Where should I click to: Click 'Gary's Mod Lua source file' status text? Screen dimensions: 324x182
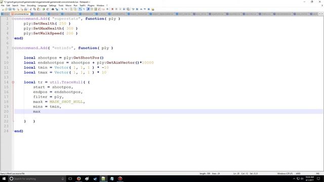[x=12, y=173]
